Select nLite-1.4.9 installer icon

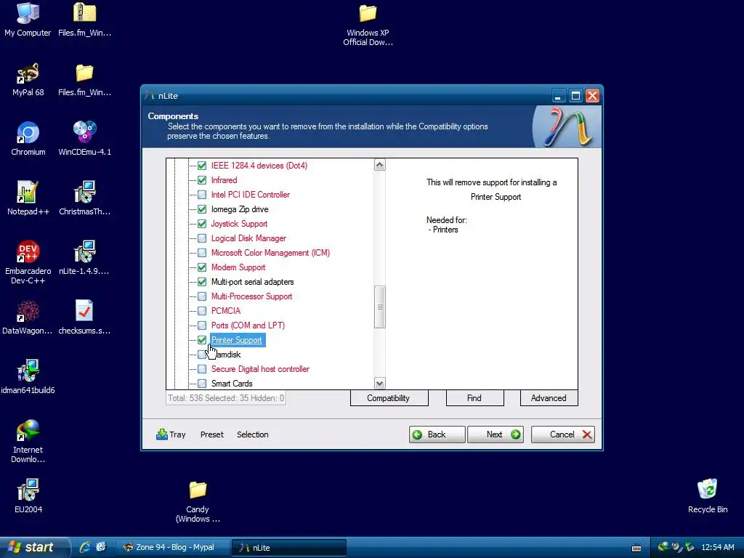(x=84, y=258)
